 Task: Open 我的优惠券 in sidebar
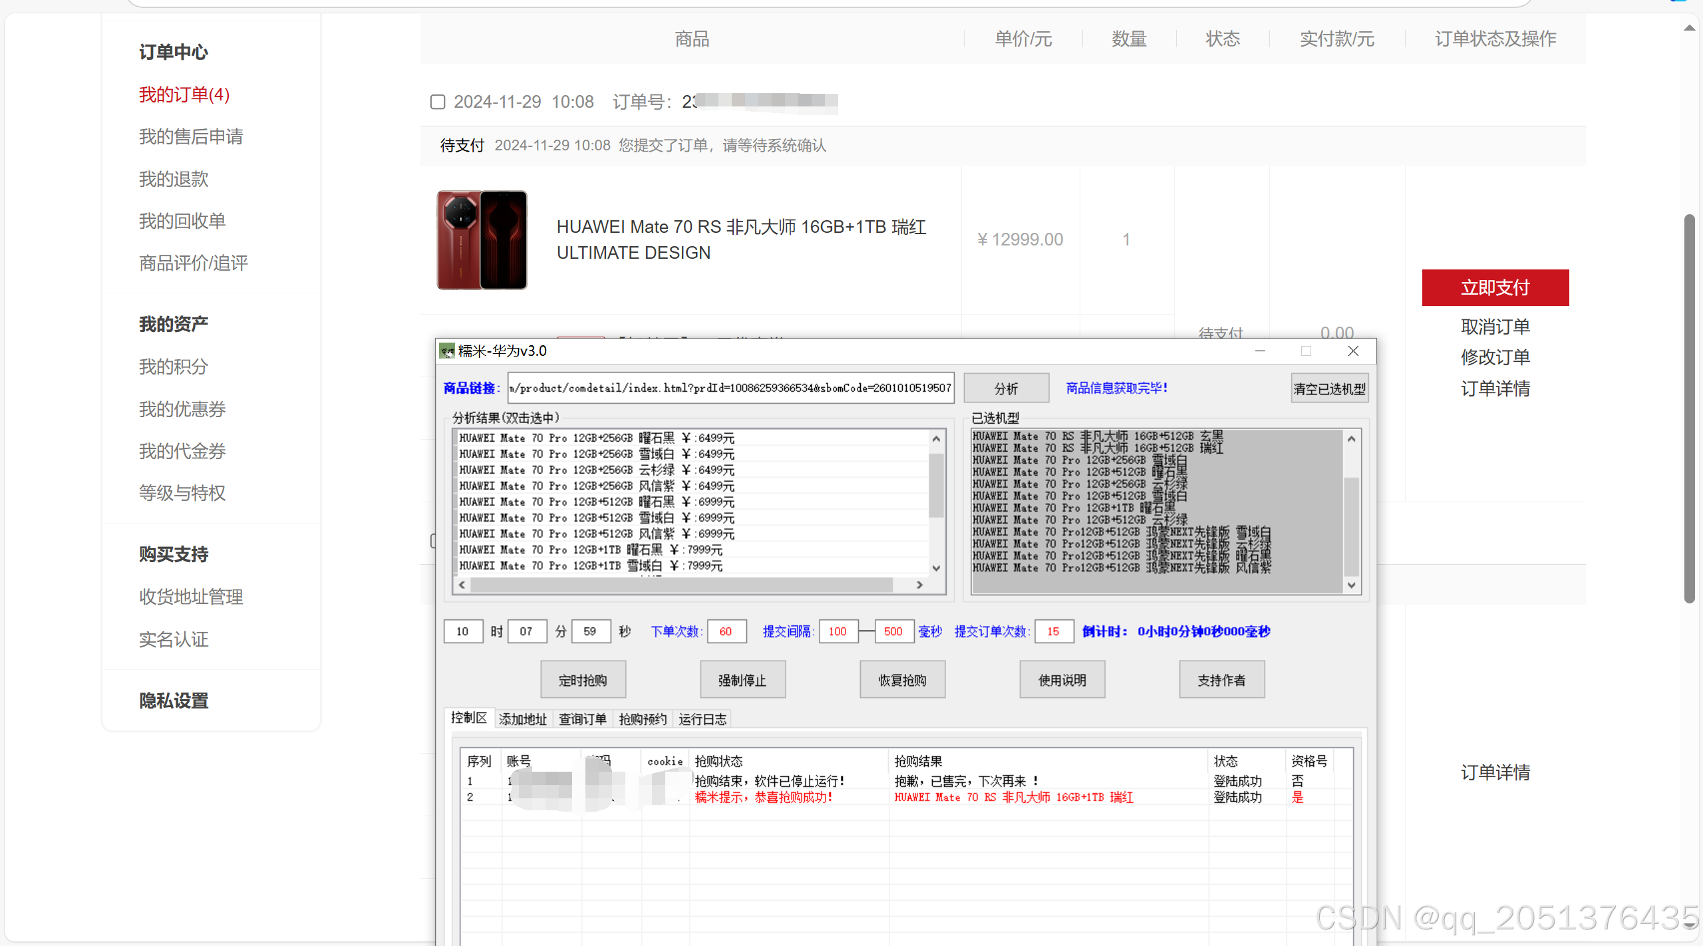(x=182, y=409)
